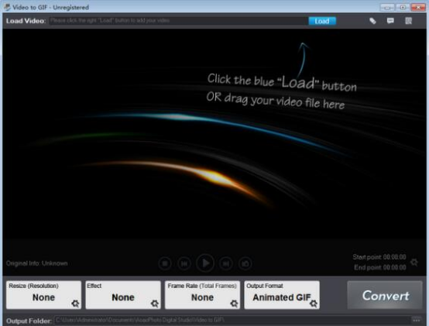Click the Load Video path field

[x=178, y=21]
